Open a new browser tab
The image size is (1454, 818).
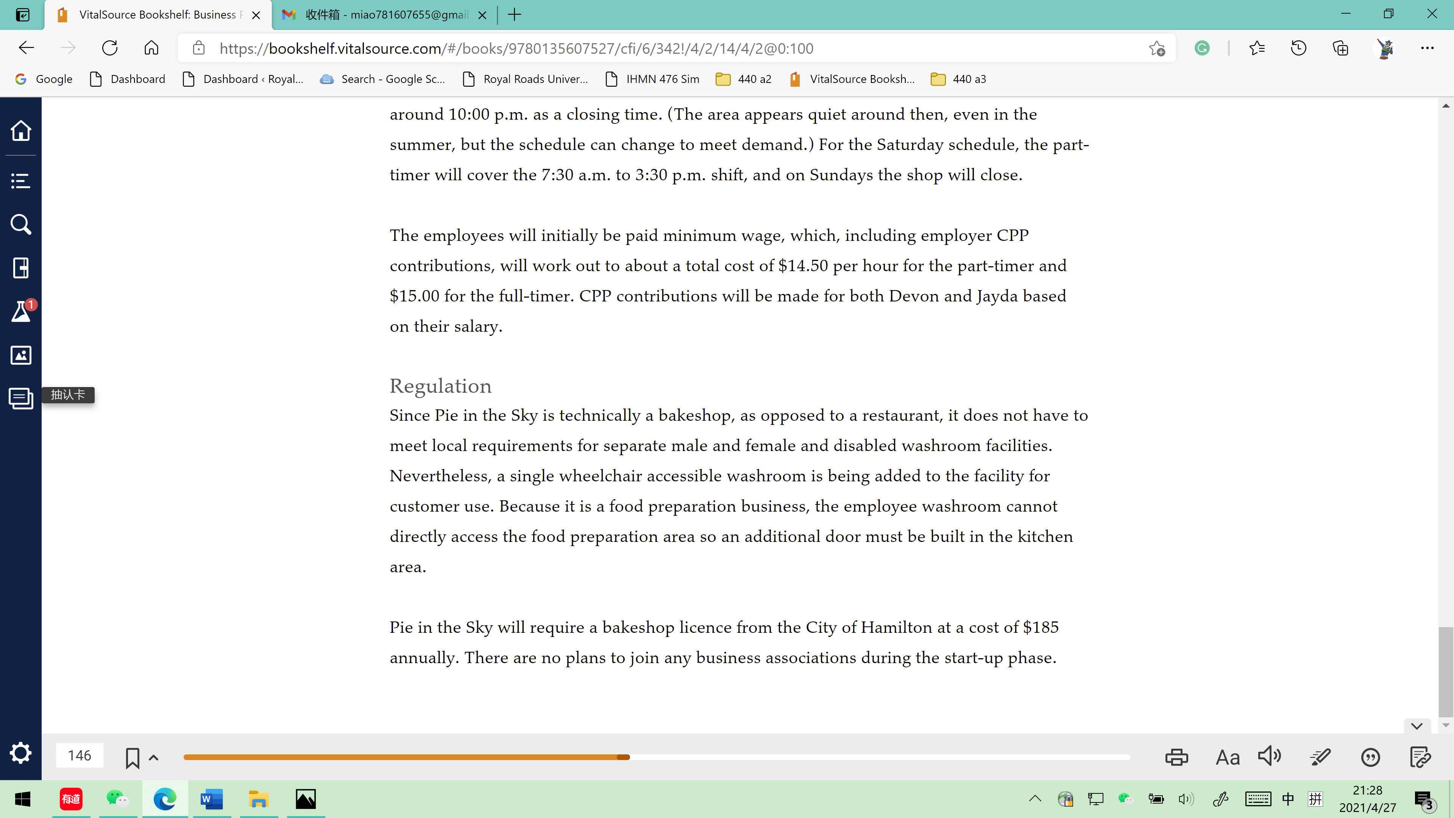click(x=514, y=15)
